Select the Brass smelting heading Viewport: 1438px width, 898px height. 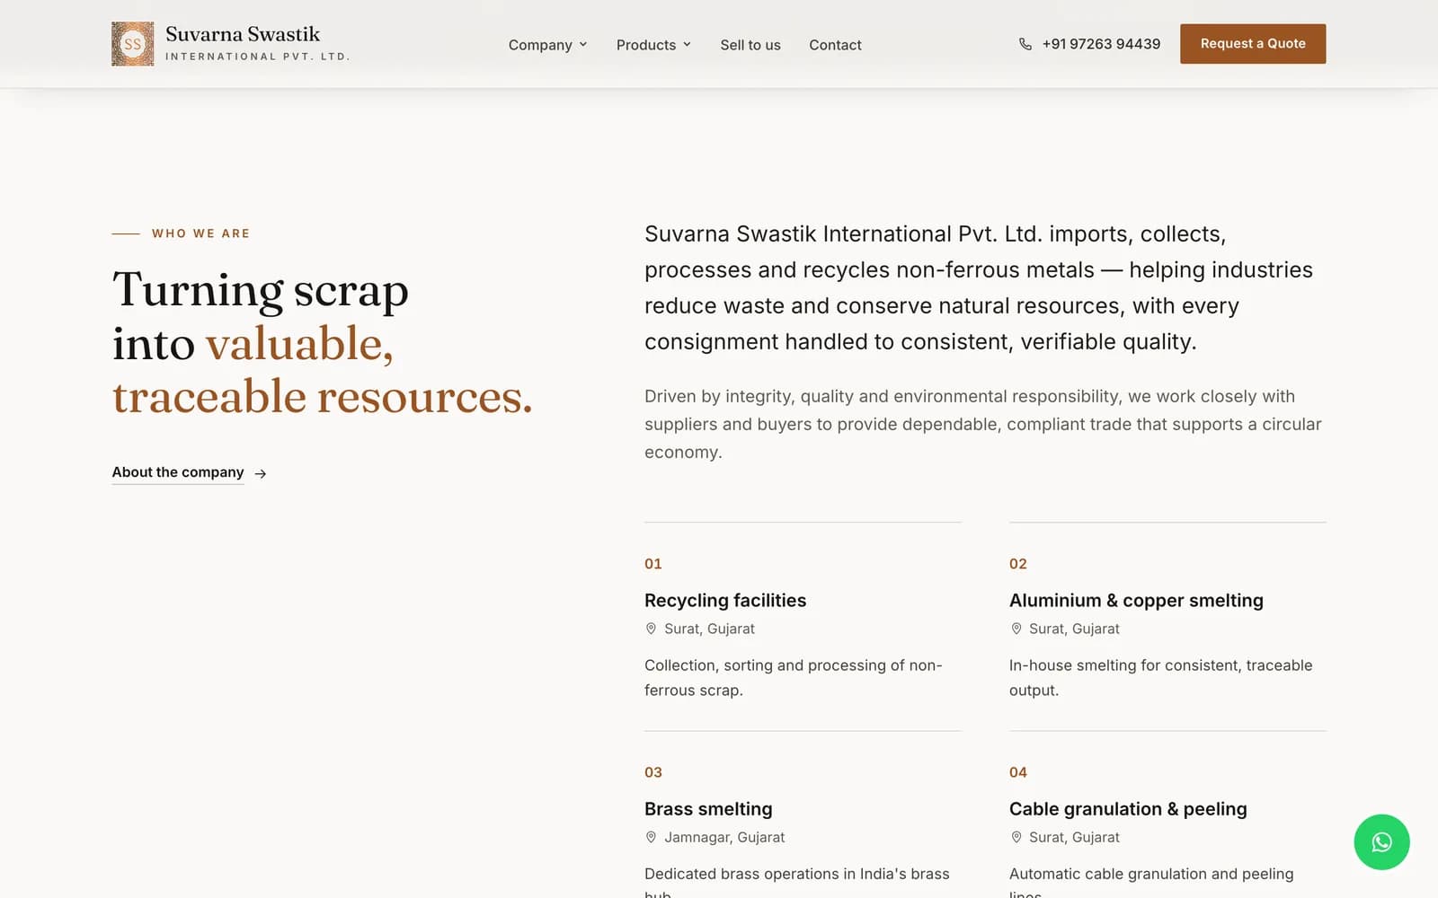[x=708, y=808]
